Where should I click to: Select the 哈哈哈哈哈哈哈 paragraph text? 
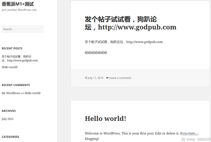point(96,53)
